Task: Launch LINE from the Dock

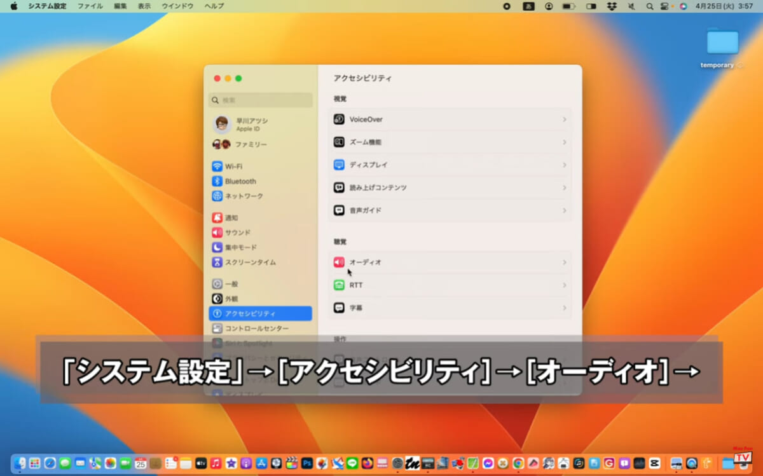Action: (352, 463)
